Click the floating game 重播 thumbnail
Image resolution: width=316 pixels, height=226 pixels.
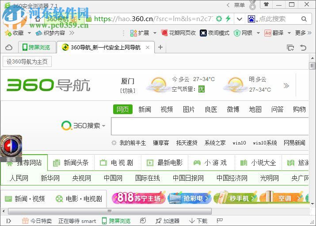11,148
